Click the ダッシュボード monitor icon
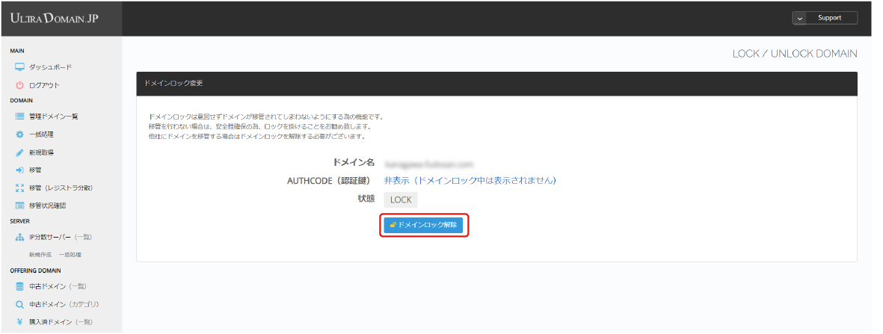The image size is (883, 334). 20,67
